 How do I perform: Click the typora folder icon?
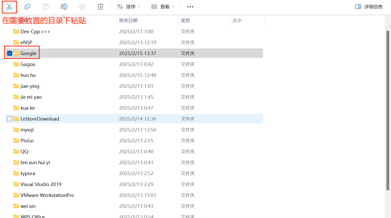click(16, 173)
